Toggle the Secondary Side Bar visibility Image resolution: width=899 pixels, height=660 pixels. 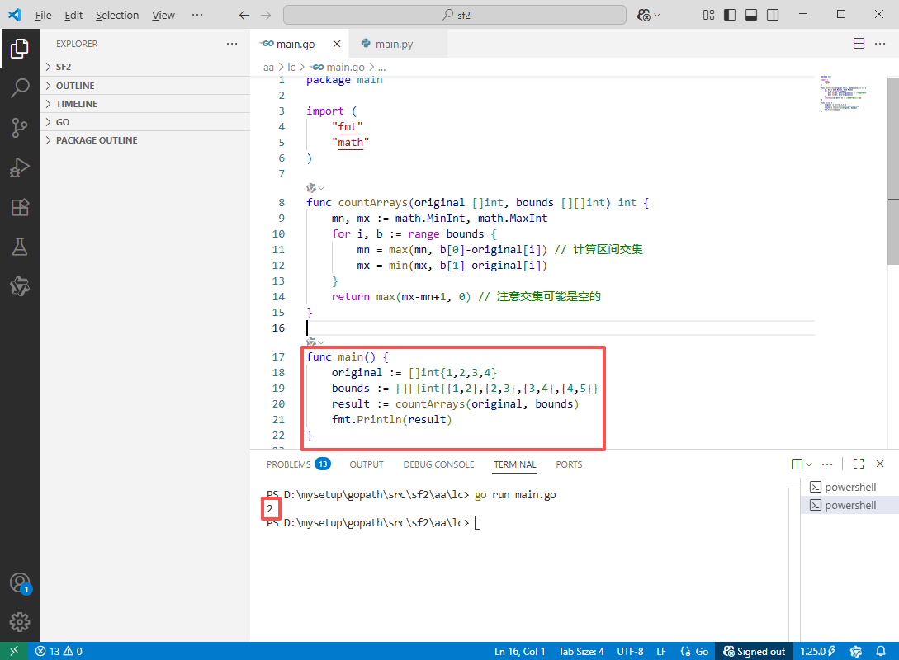tap(773, 15)
